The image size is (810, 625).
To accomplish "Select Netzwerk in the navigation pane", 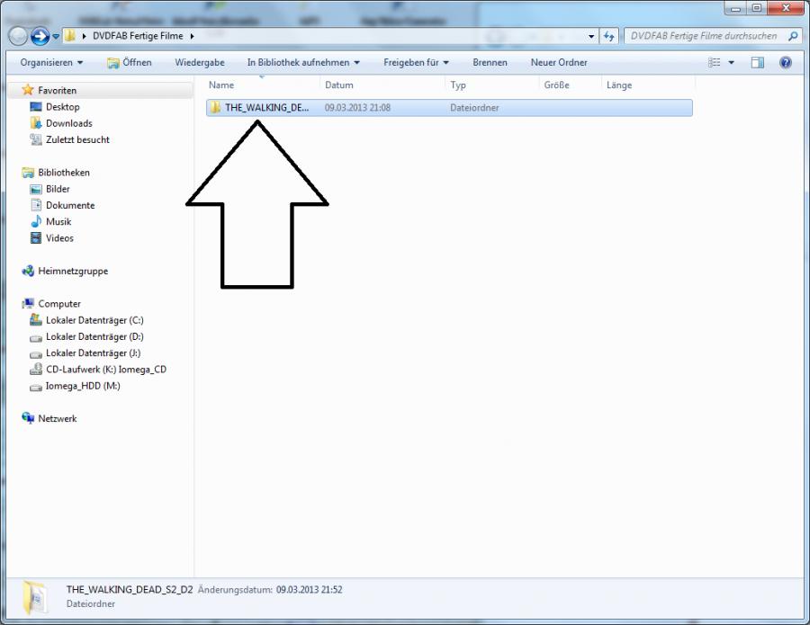I will tap(58, 418).
